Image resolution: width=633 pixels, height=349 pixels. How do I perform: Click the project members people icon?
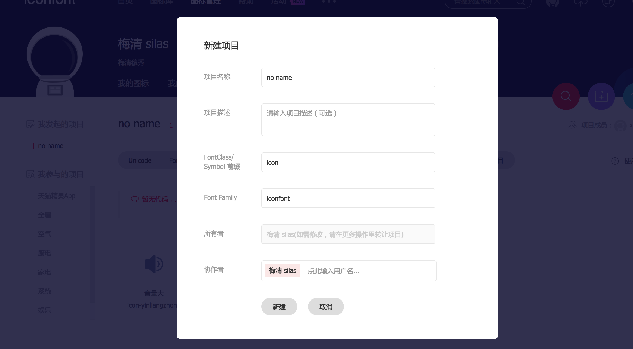tap(572, 125)
